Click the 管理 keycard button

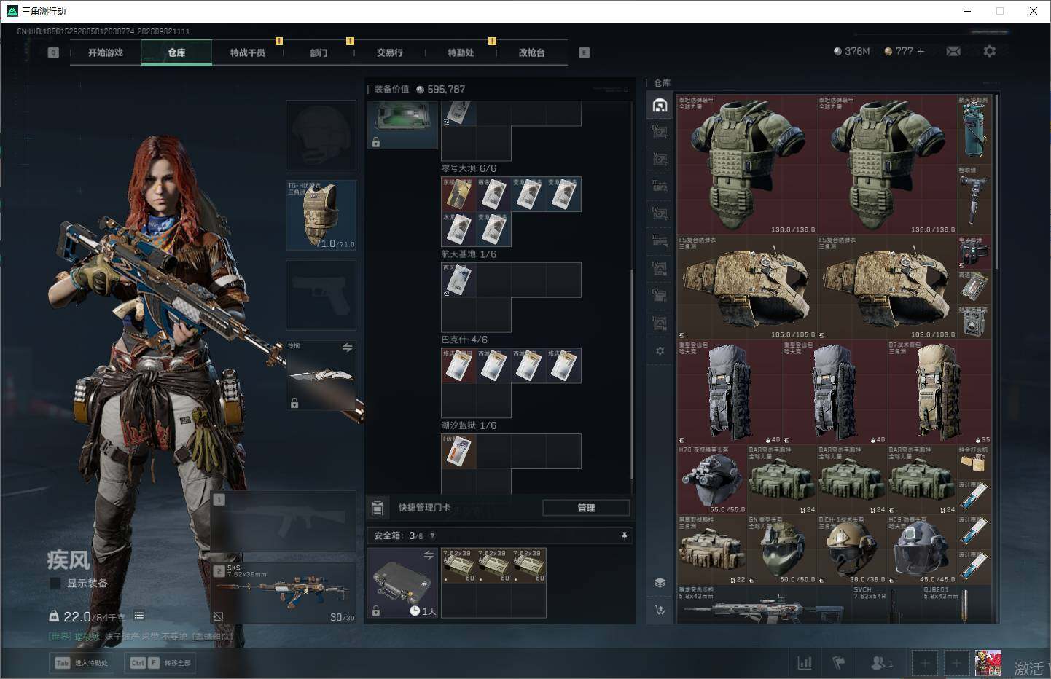pos(587,508)
